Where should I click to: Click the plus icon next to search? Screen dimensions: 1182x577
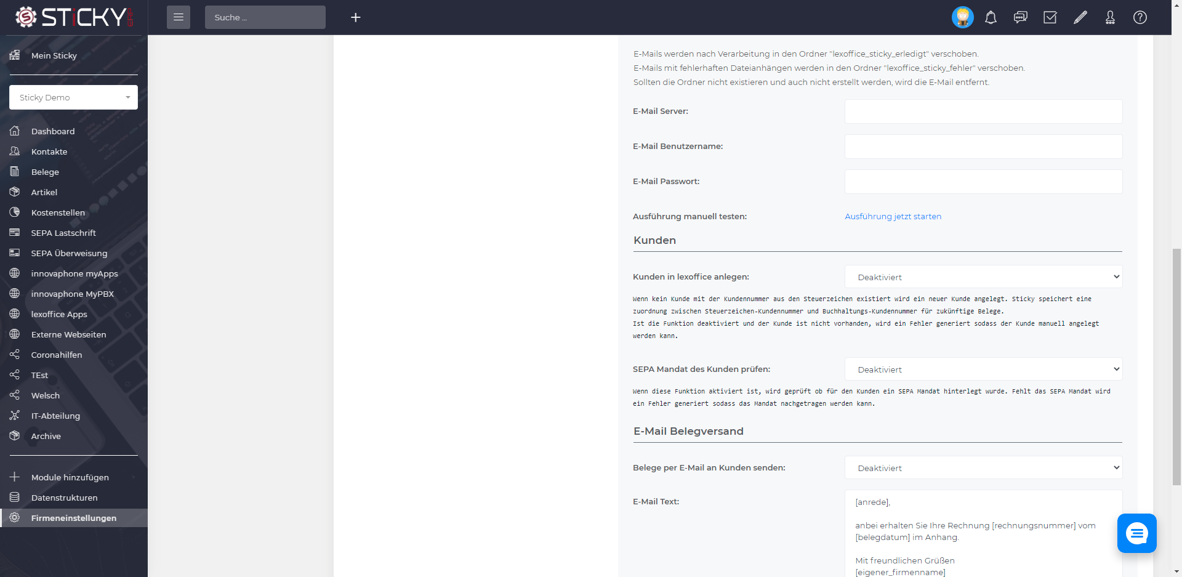(x=356, y=17)
